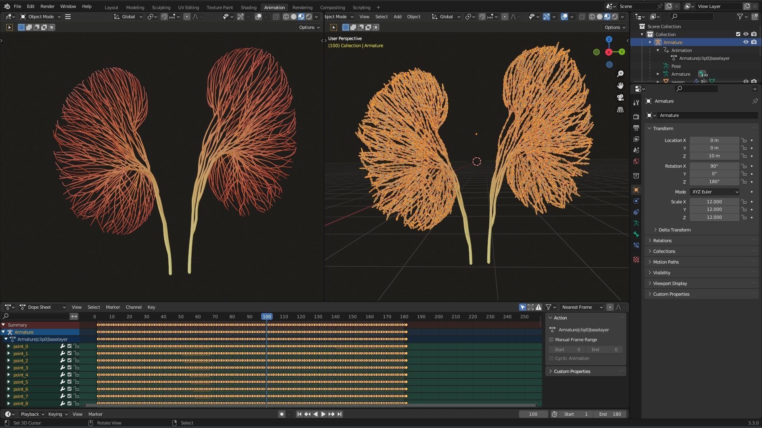Click the Blender logo menu icon
This screenshot has width=762, height=428.
[x=7, y=6]
